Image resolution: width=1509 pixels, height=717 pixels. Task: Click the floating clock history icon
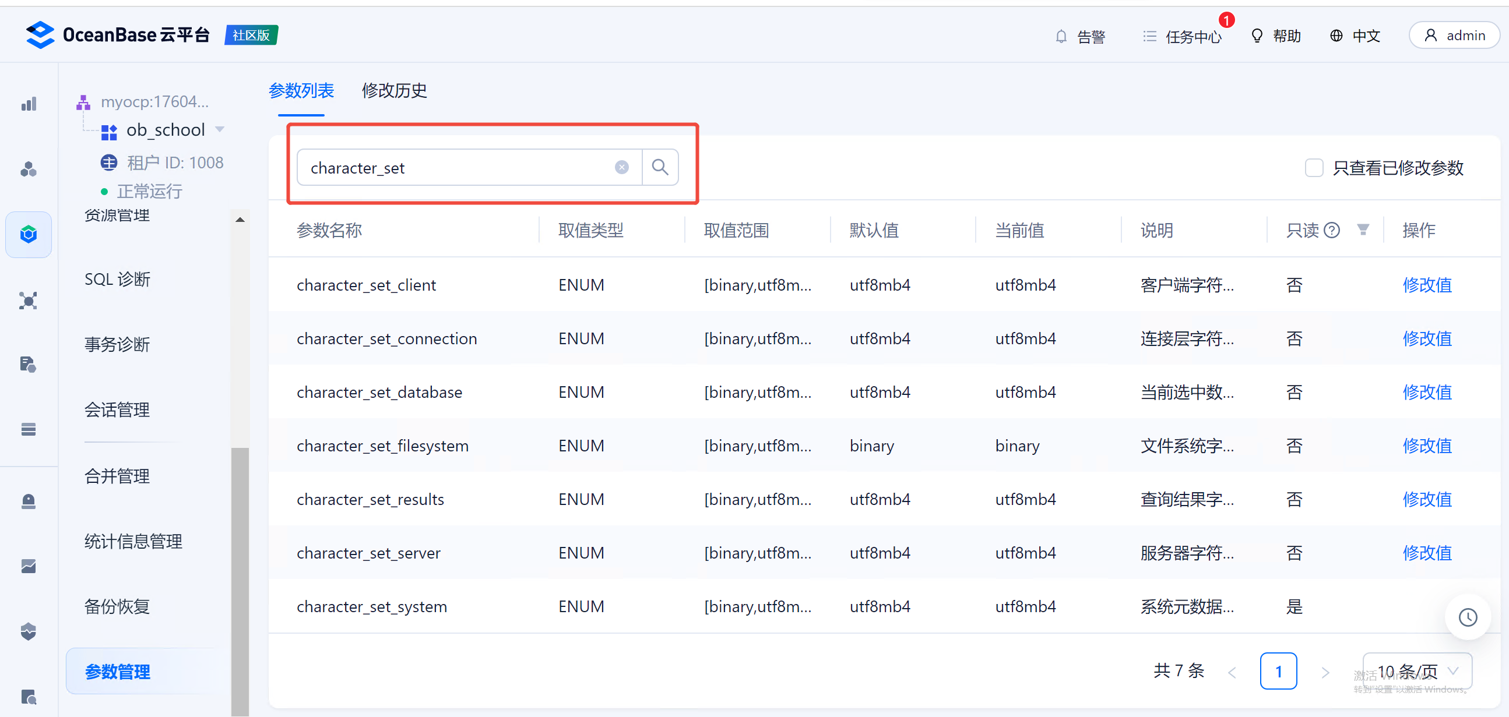point(1468,617)
